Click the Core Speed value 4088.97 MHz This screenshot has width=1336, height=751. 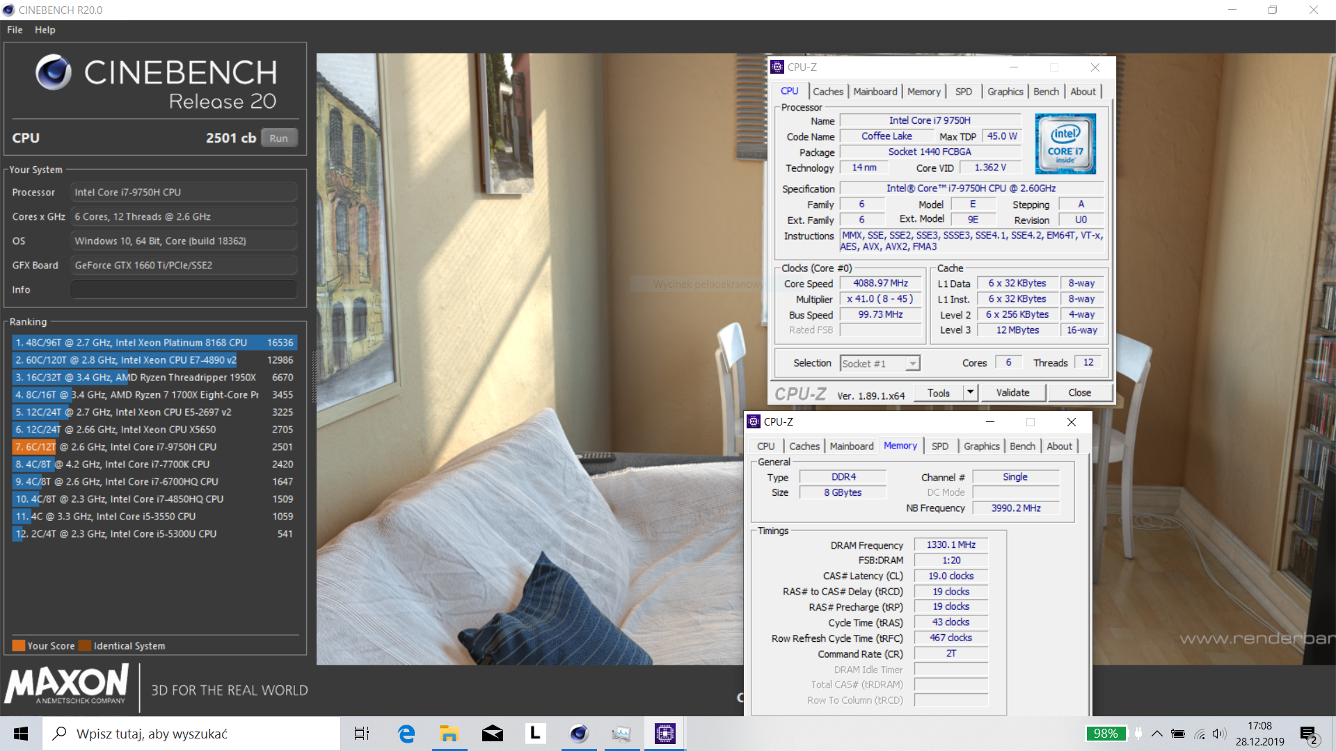[x=880, y=283]
